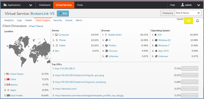Viewport: 204px width, 99px height.
Task: Filter by Mexico location
Action: [x=14, y=85]
